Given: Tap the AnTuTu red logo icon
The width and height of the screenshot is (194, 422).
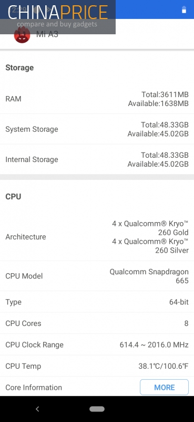Looking at the screenshot, I should point(22,35).
